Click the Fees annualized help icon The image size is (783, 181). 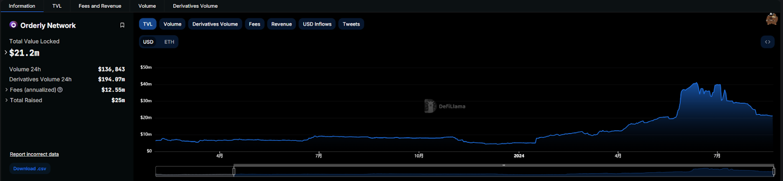point(60,90)
